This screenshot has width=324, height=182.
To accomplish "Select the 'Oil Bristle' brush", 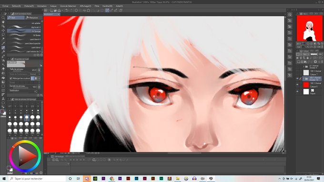I will point(24,35).
